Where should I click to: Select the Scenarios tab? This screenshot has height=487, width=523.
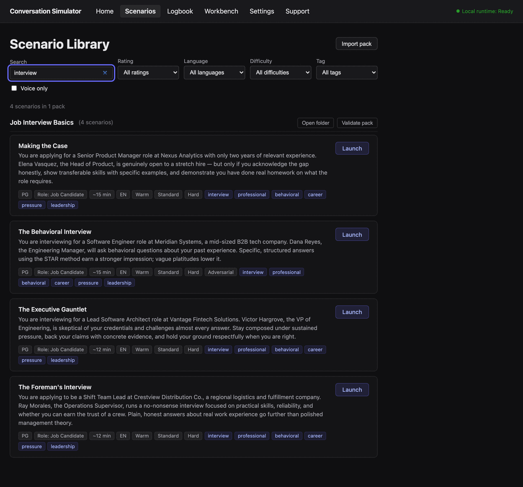click(x=140, y=11)
